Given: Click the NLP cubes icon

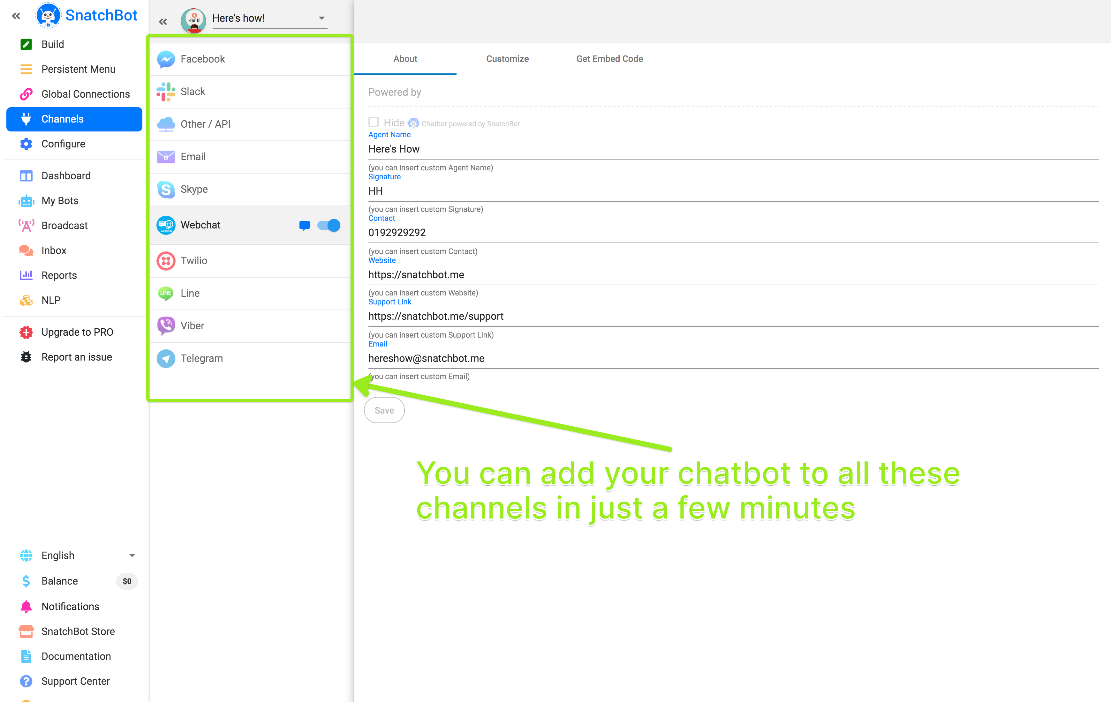Looking at the screenshot, I should 26,300.
